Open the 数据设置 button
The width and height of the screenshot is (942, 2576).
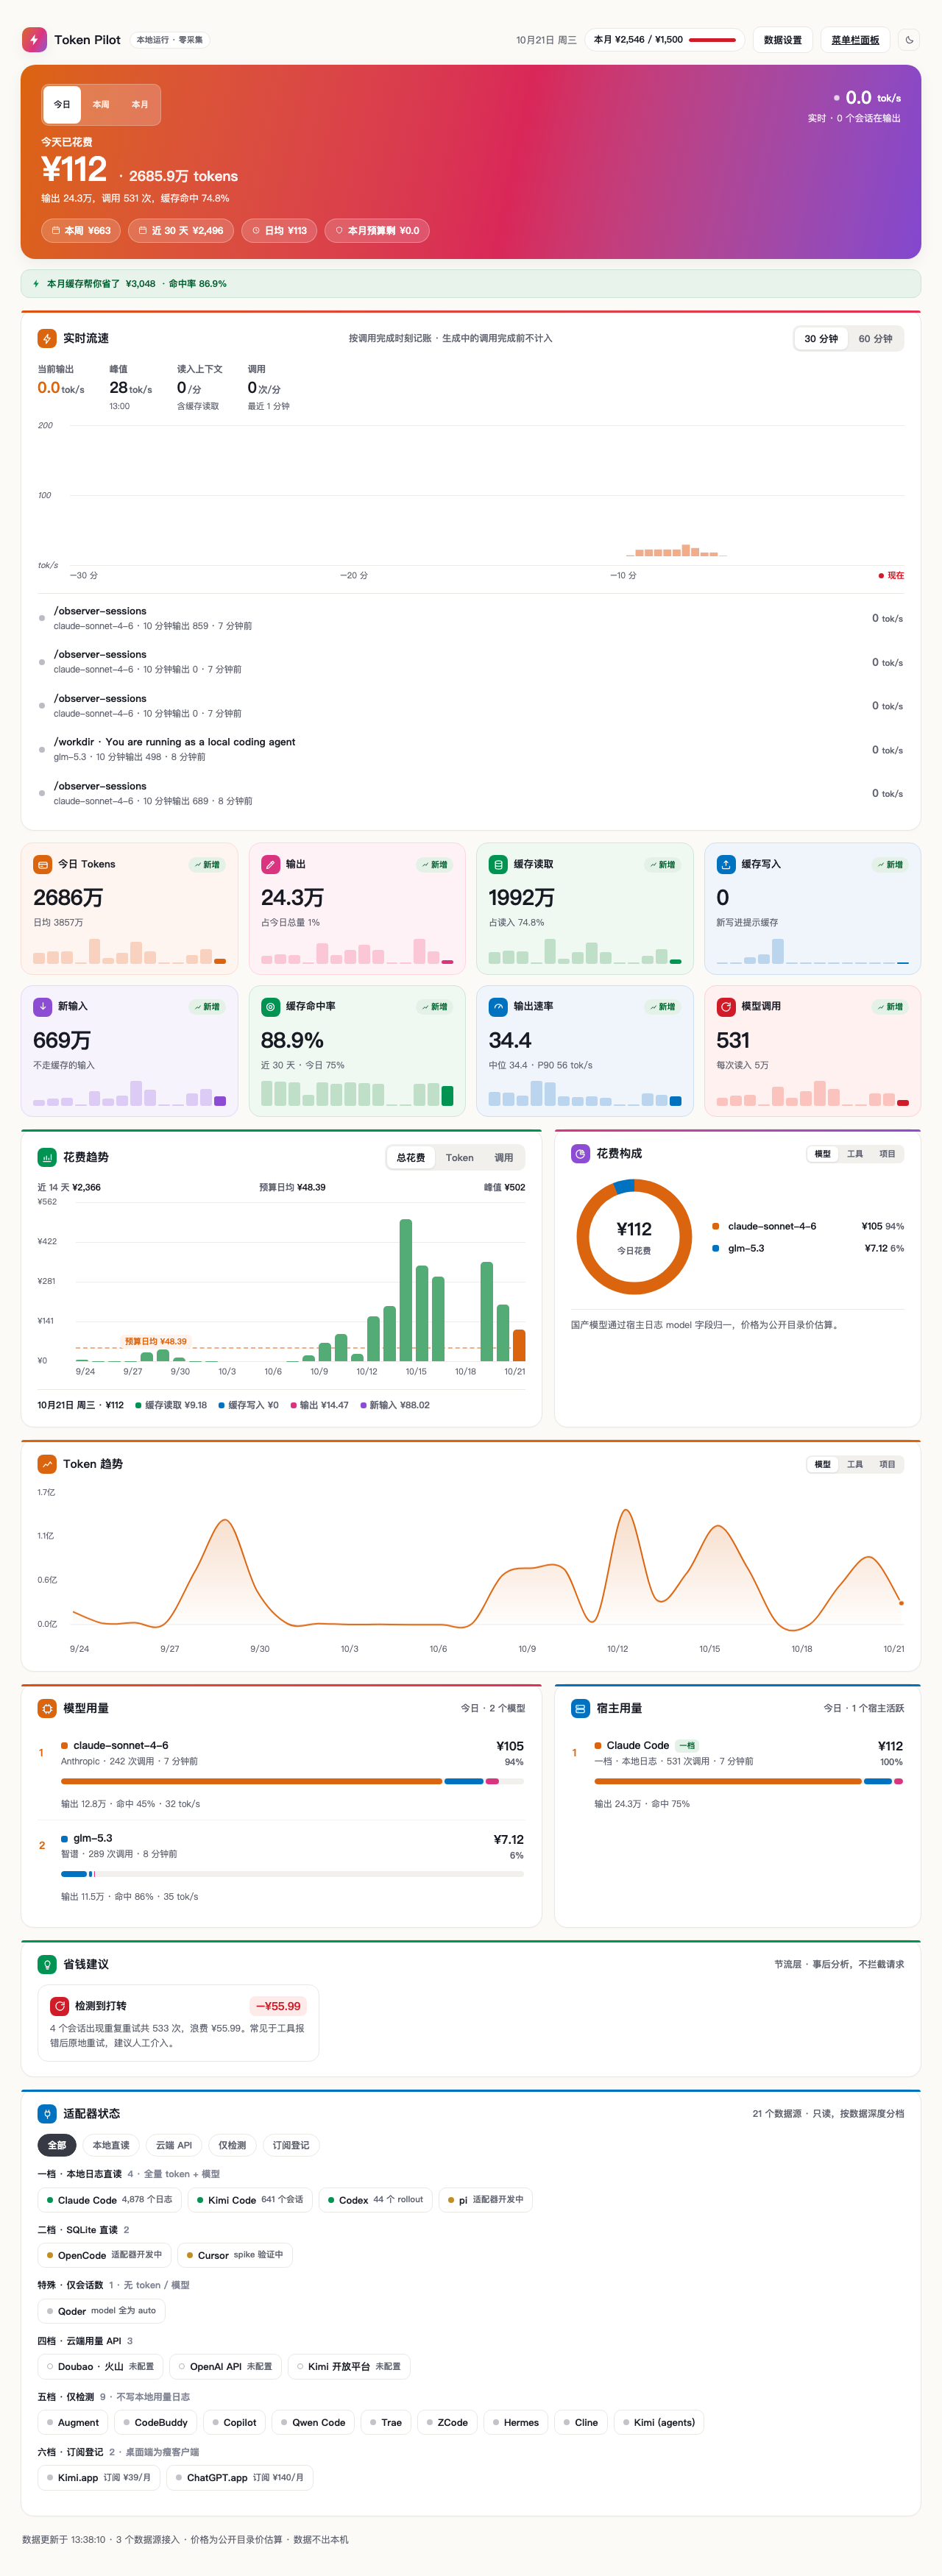[783, 40]
